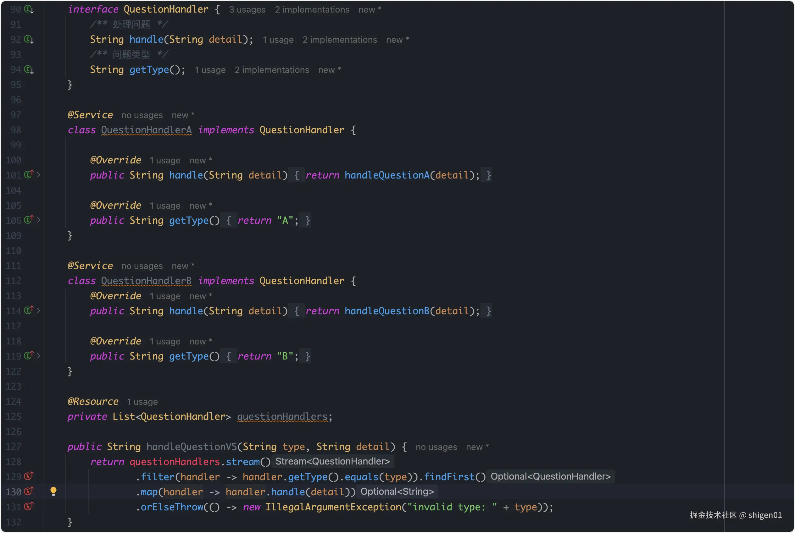Expand fold chevron on line 119
The width and height of the screenshot is (795, 533).
[38, 355]
